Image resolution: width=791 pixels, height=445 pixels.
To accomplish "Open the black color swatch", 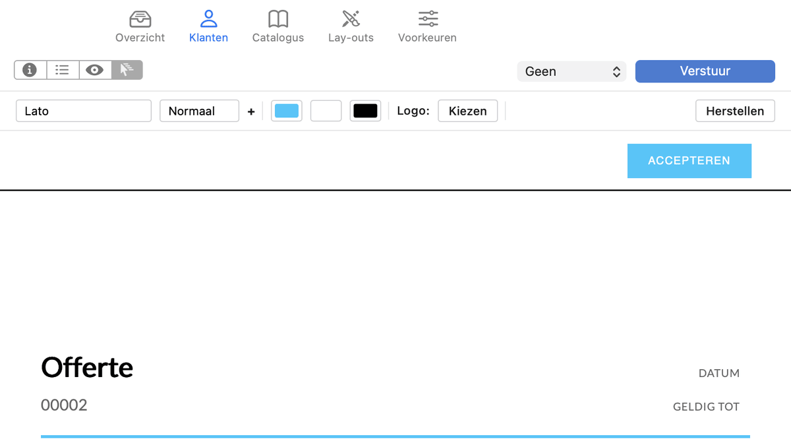I will pyautogui.click(x=365, y=111).
